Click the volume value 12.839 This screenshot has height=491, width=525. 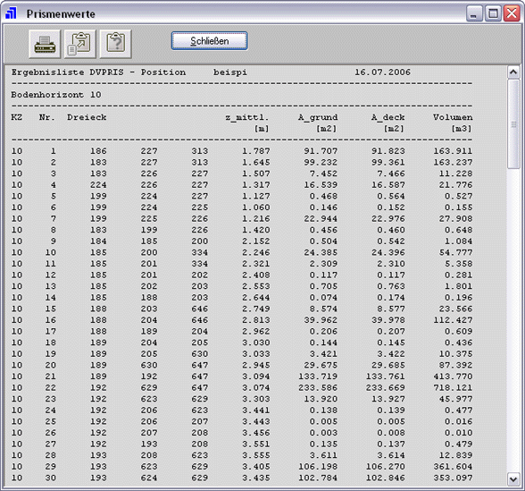tap(455, 455)
